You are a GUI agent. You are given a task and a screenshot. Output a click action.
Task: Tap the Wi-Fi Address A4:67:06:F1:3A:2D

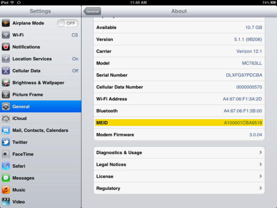(x=242, y=99)
